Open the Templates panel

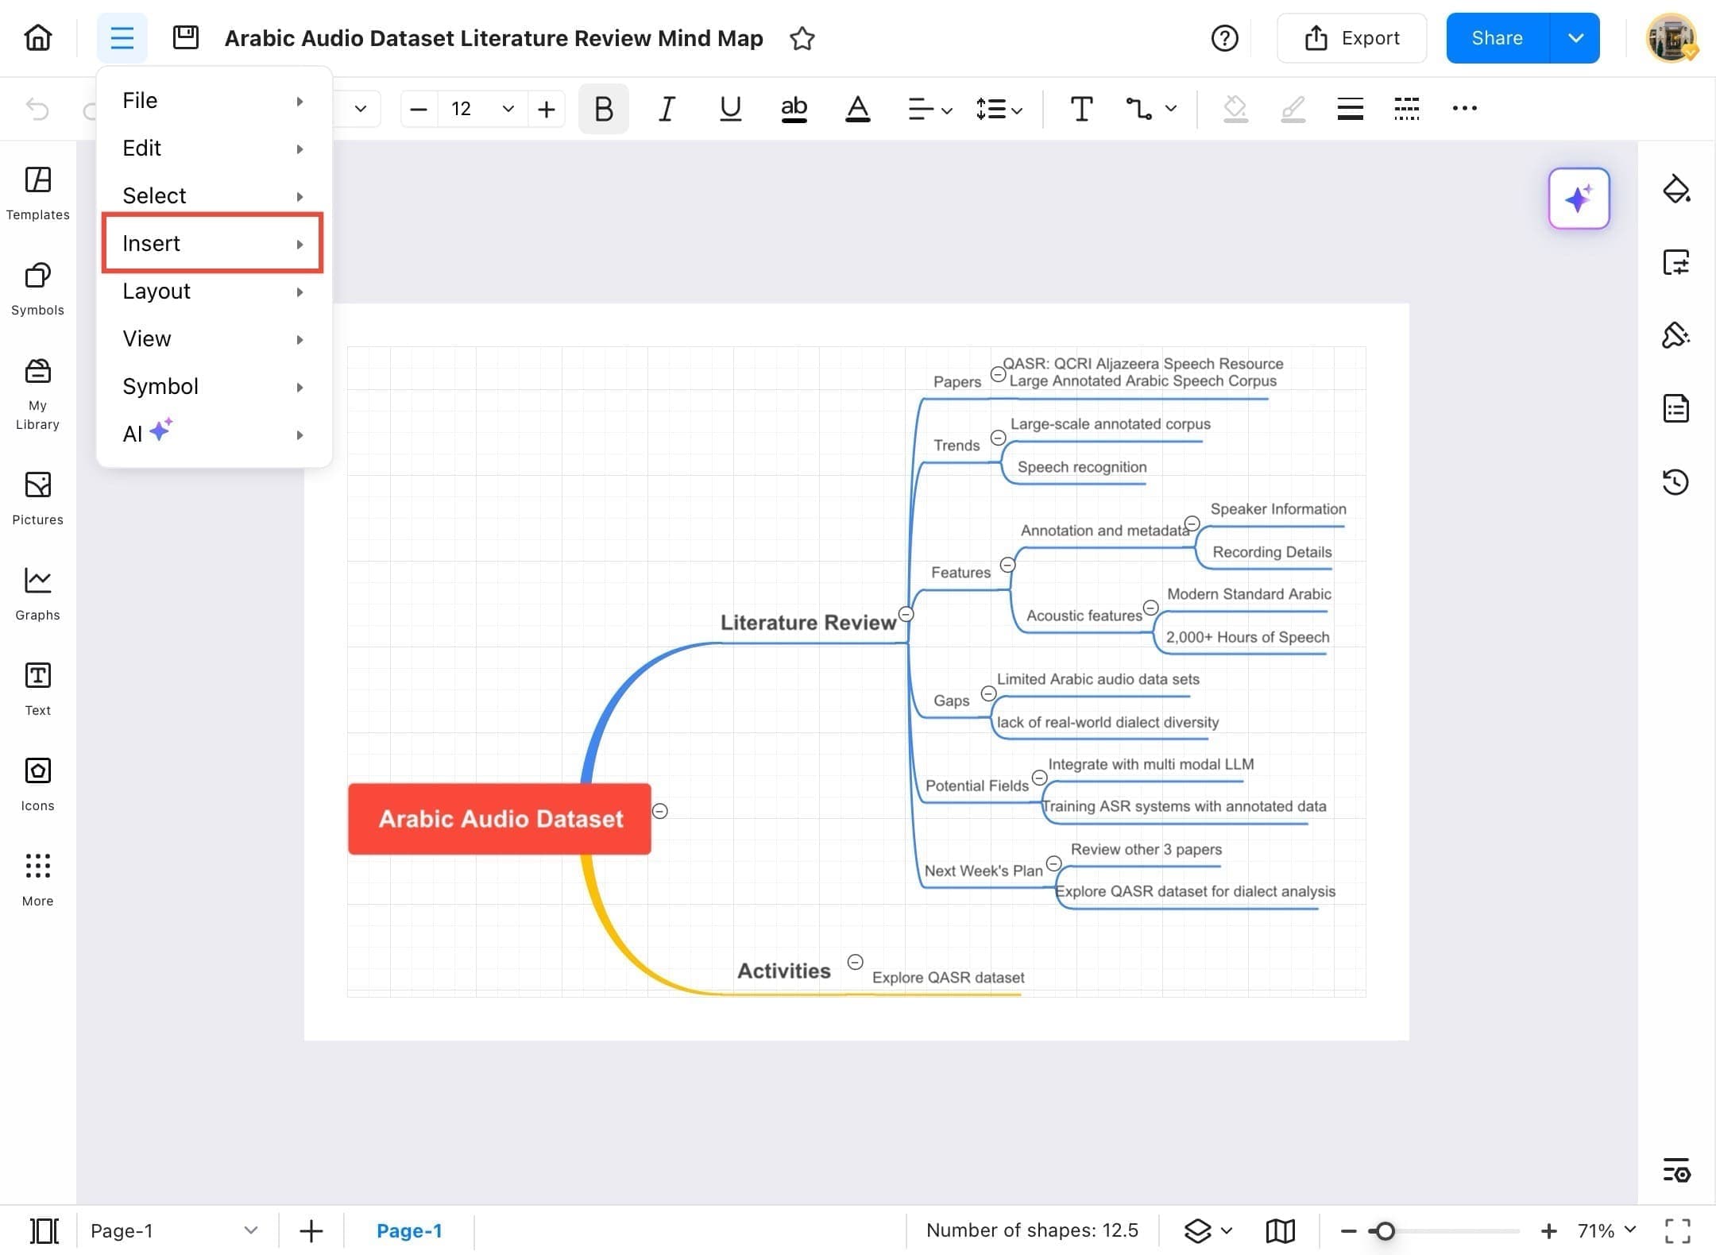[37, 192]
